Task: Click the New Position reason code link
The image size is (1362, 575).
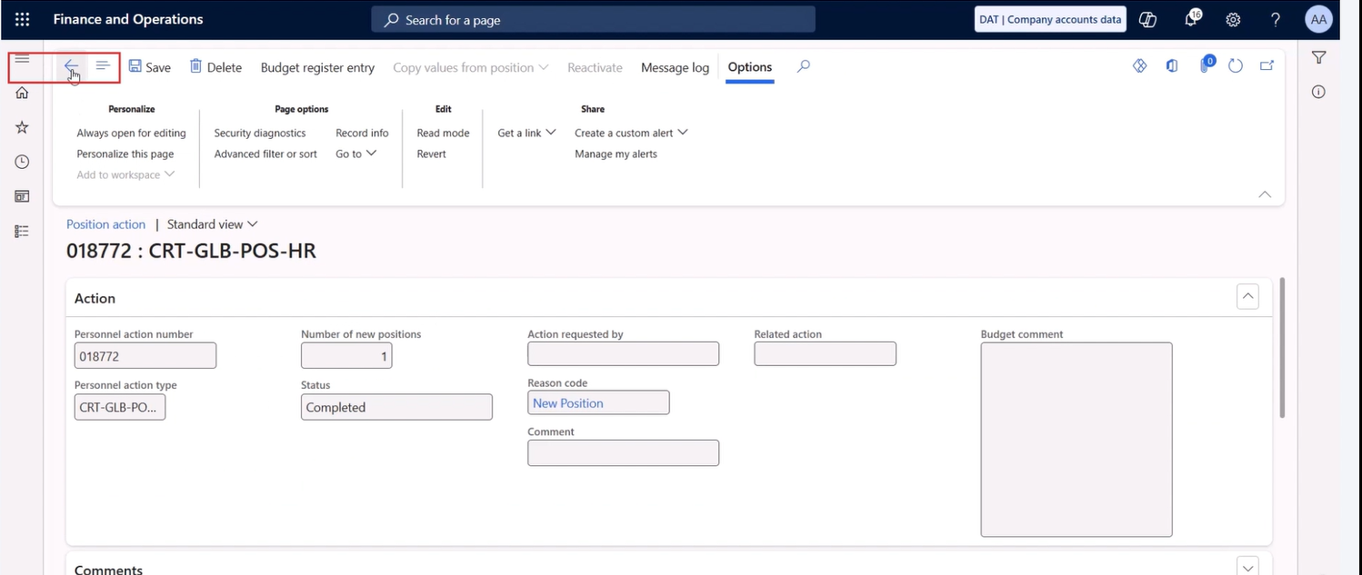Action: [568, 403]
